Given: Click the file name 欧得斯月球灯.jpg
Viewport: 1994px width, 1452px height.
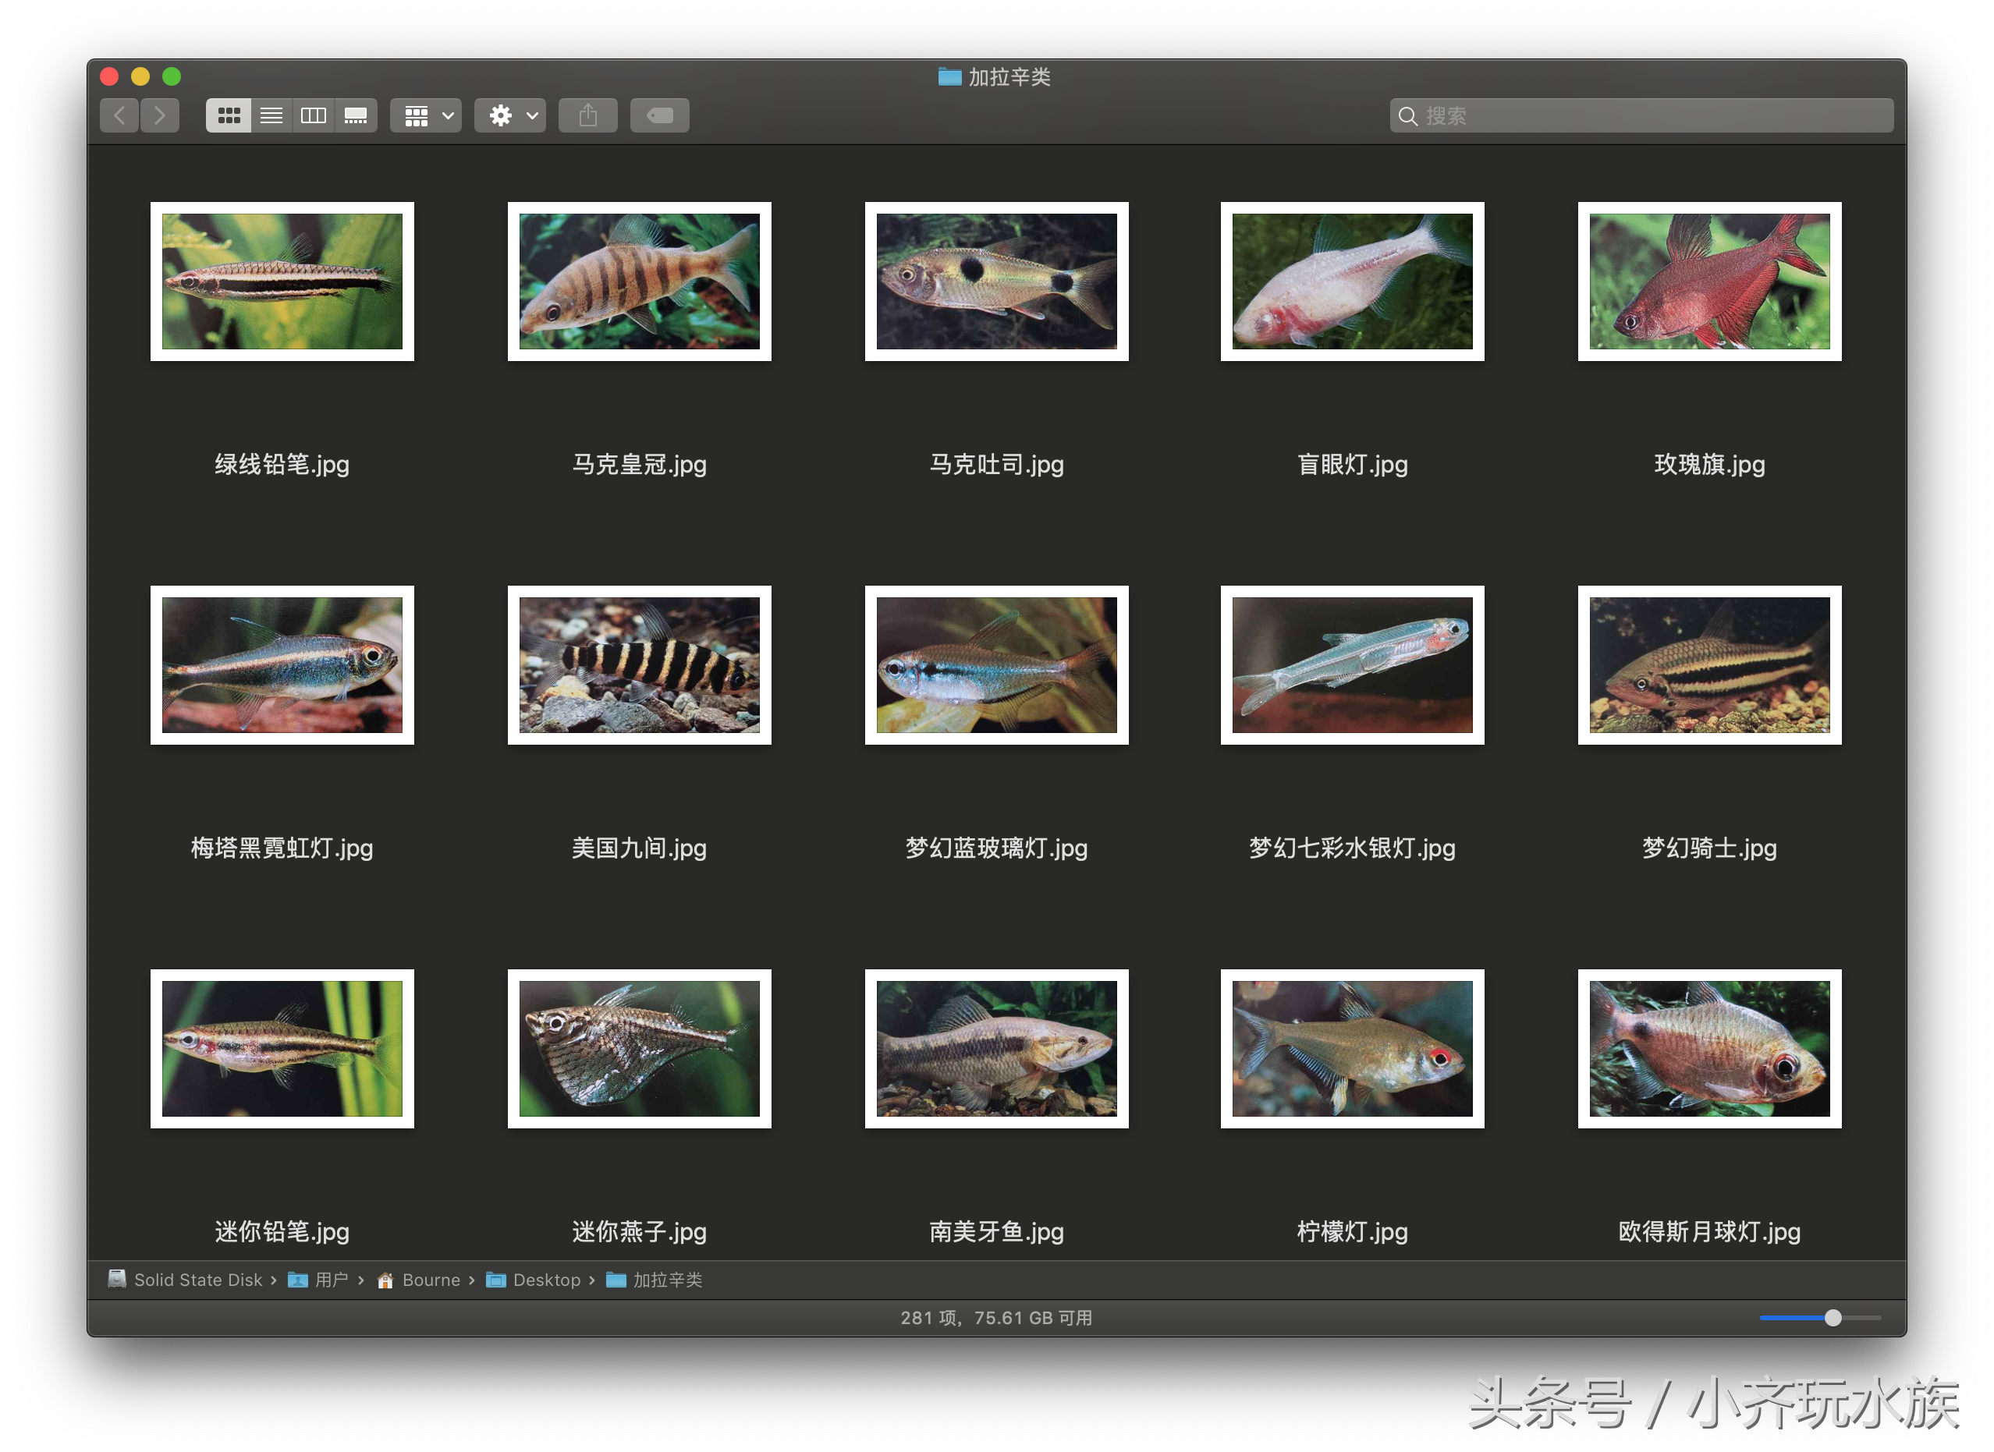Looking at the screenshot, I should [1709, 1231].
